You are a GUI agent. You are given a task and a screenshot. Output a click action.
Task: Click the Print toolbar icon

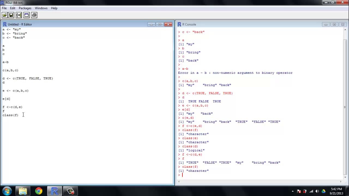point(34,15)
